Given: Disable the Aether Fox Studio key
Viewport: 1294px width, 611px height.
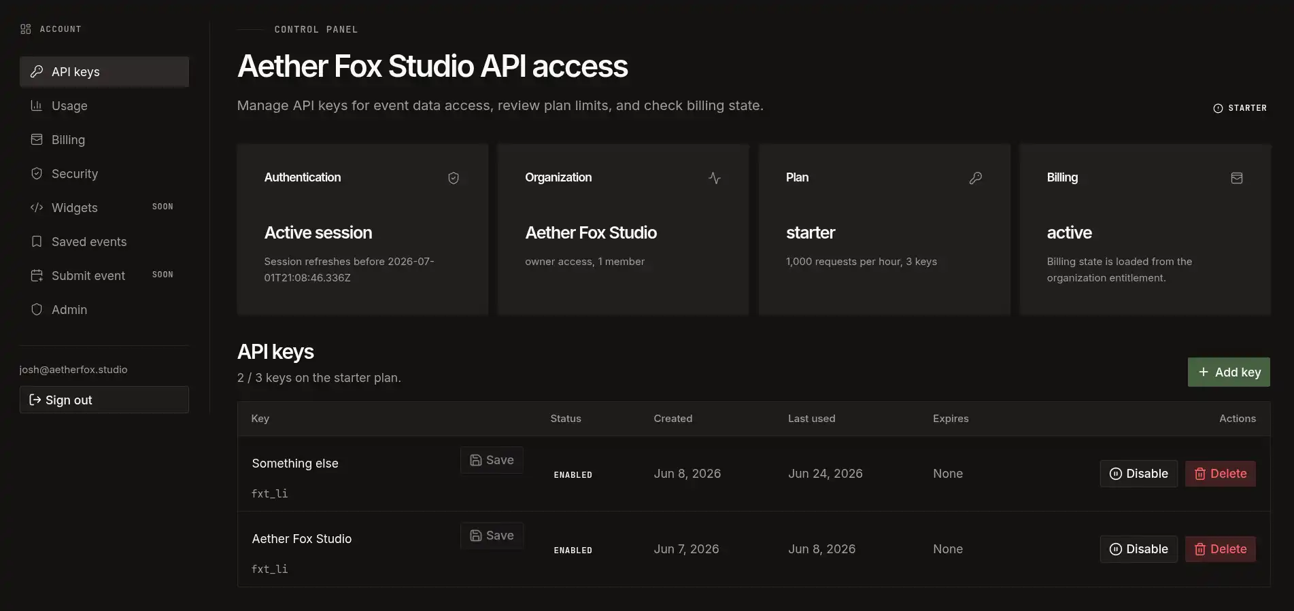Looking at the screenshot, I should pyautogui.click(x=1138, y=549).
